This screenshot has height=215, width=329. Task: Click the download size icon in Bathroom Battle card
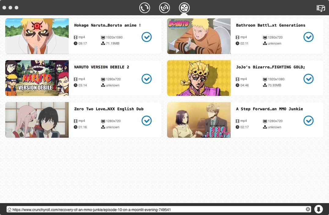[x=265, y=43]
